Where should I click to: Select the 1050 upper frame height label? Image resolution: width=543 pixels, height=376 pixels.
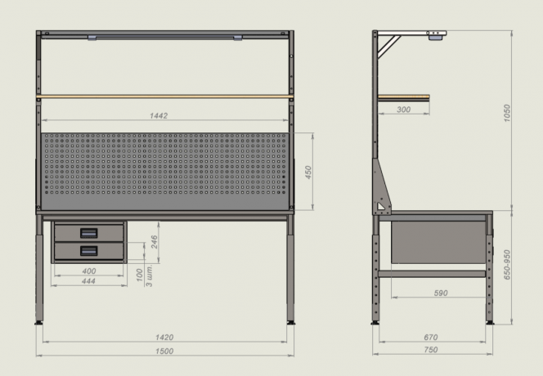pos(507,114)
